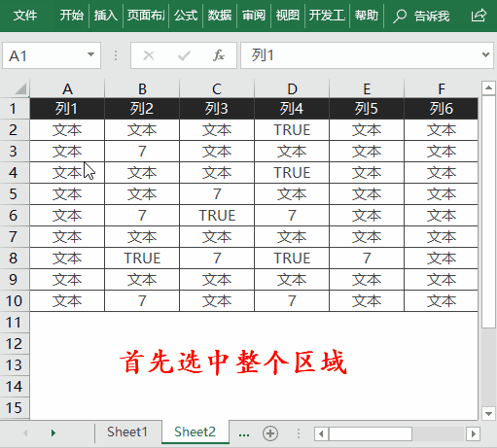The image size is (497, 448).
Task: Click the share icon in the ribbon
Action: (x=479, y=16)
